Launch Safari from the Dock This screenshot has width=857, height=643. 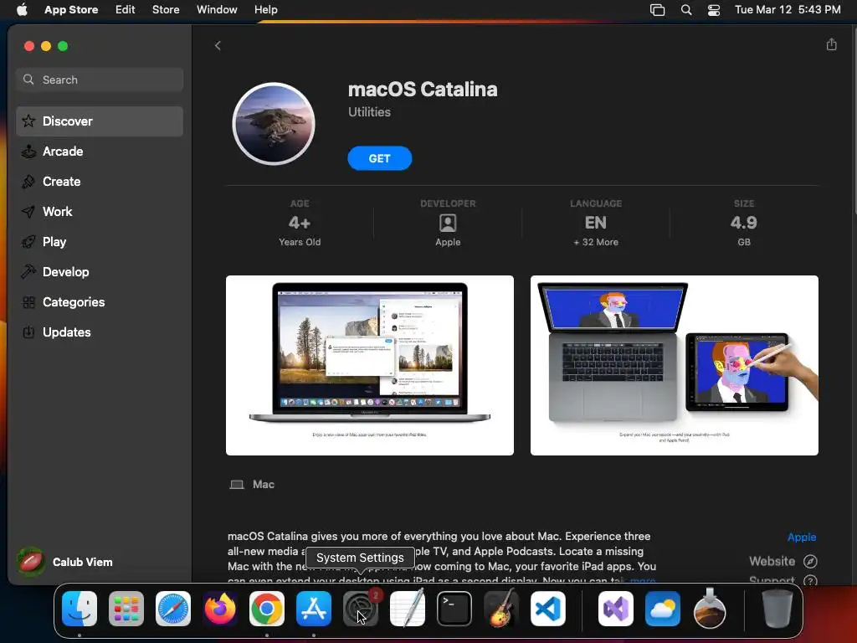point(173,609)
